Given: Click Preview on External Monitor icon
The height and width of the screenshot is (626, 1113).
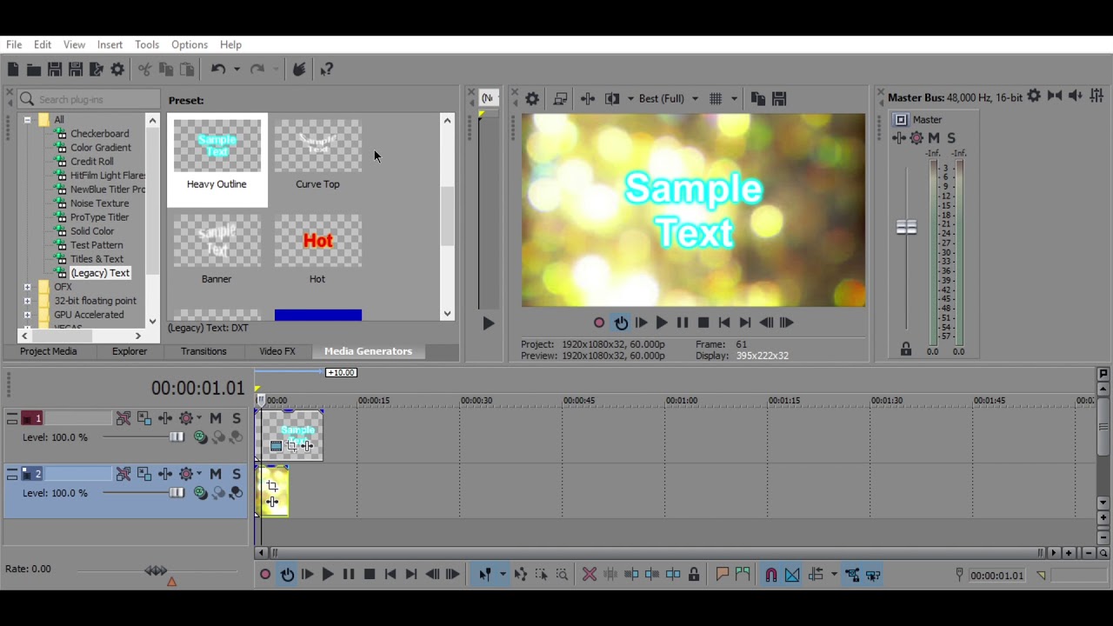Looking at the screenshot, I should tap(560, 99).
